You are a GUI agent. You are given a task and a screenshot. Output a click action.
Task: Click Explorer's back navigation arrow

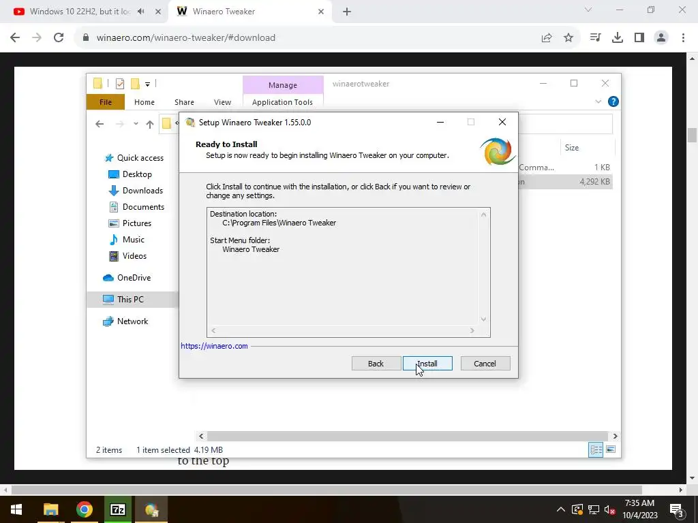click(x=100, y=124)
